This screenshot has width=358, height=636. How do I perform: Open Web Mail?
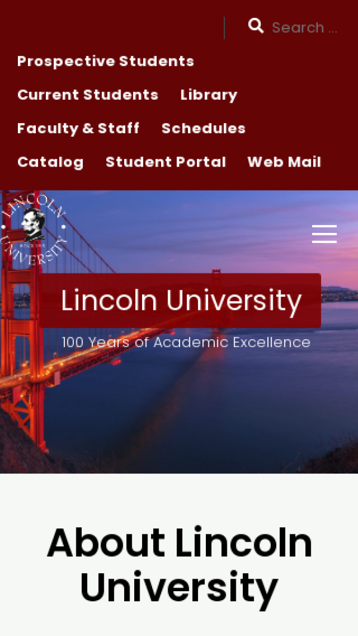tap(284, 162)
